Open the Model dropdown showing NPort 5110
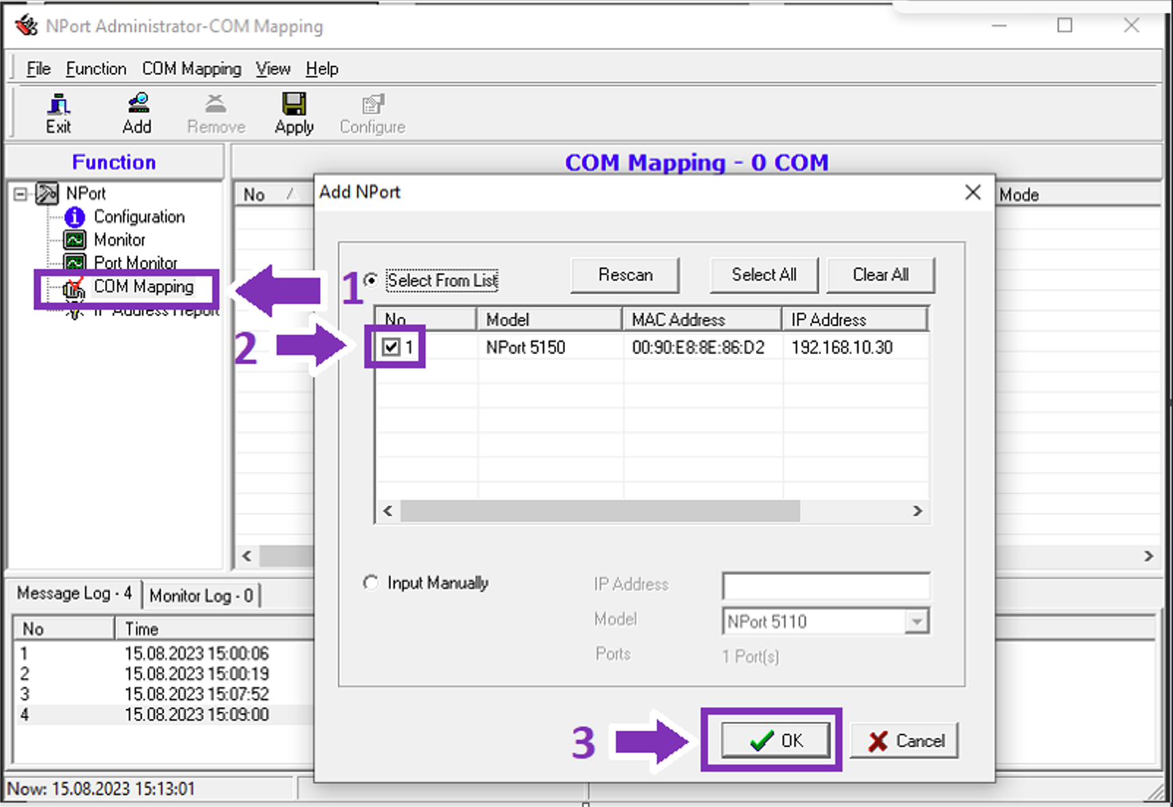 coord(918,621)
